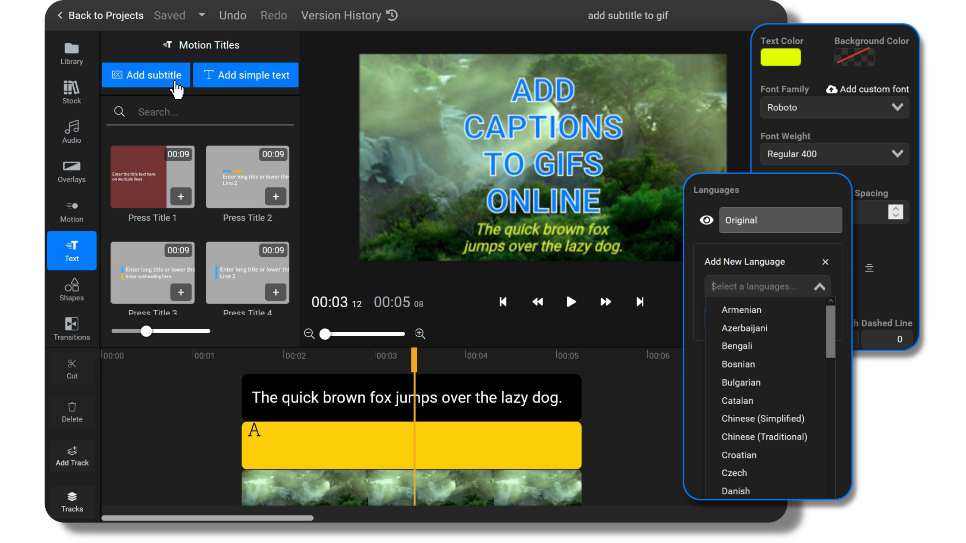Open the Font Family Roboto dropdown
Screen dimensions: 966x543
click(x=834, y=107)
